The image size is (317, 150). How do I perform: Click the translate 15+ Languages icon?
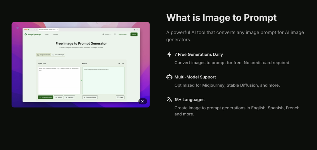point(169,100)
